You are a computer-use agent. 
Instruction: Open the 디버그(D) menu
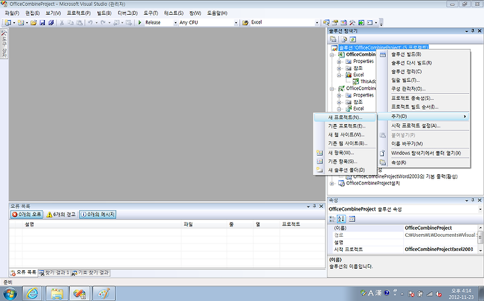[128, 13]
